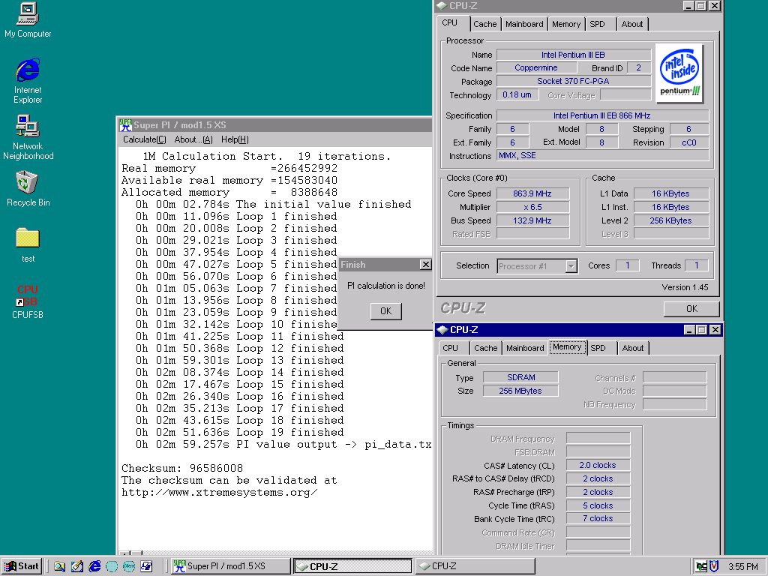The height and width of the screenshot is (576, 768).
Task: Select the CPUFSB shortcut icon
Action: coord(28,301)
